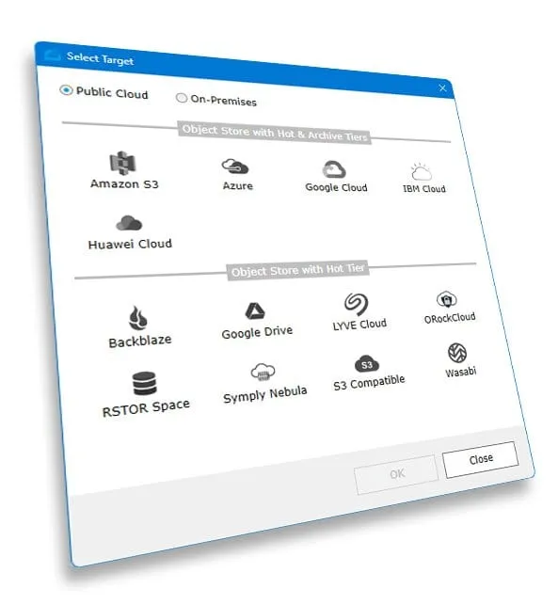Screen dimensions: 558x604
Task: Select the ORockCloud icon
Action: 447,299
